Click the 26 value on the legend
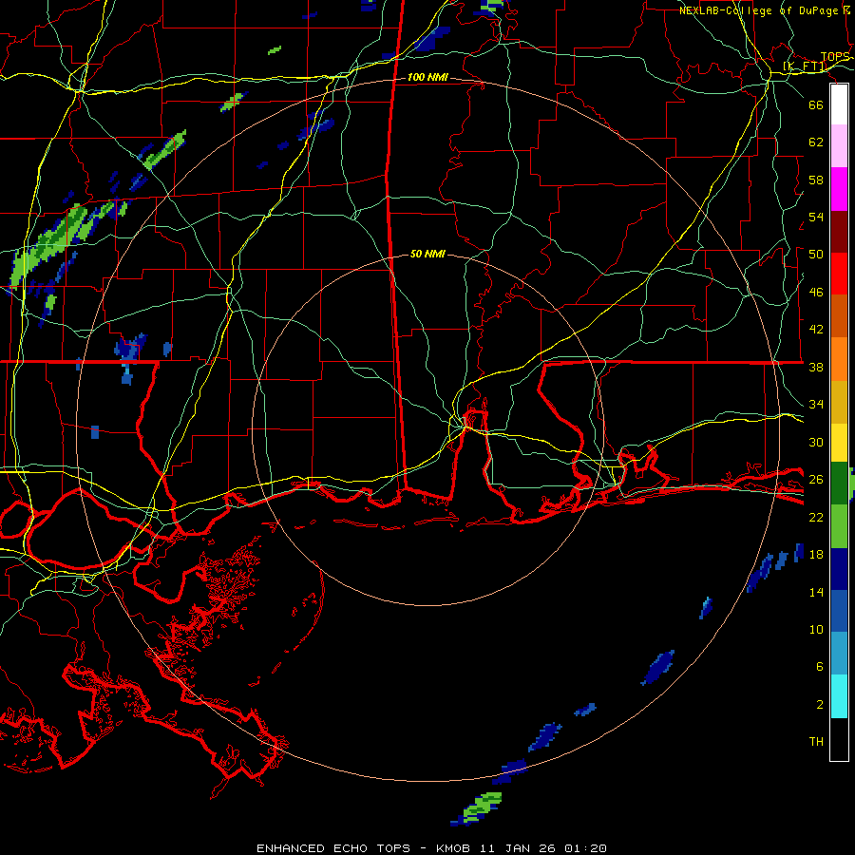 pos(816,480)
